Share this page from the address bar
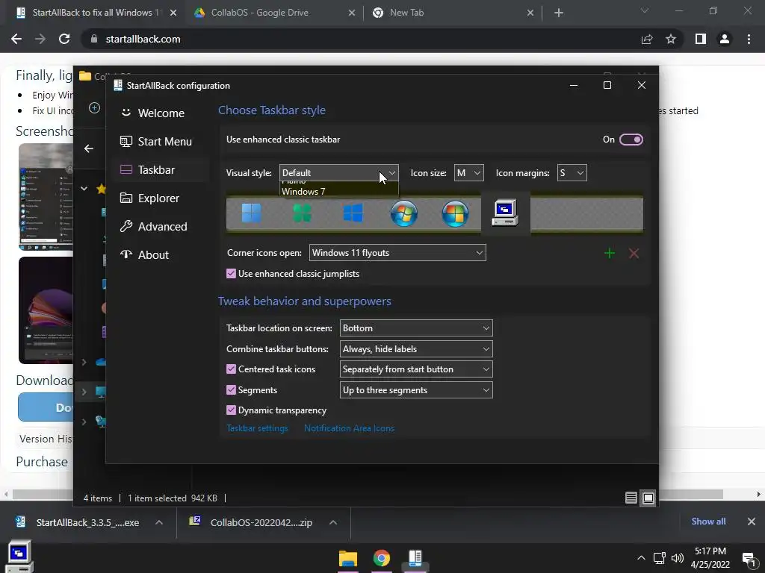The width and height of the screenshot is (765, 573). 647,39
